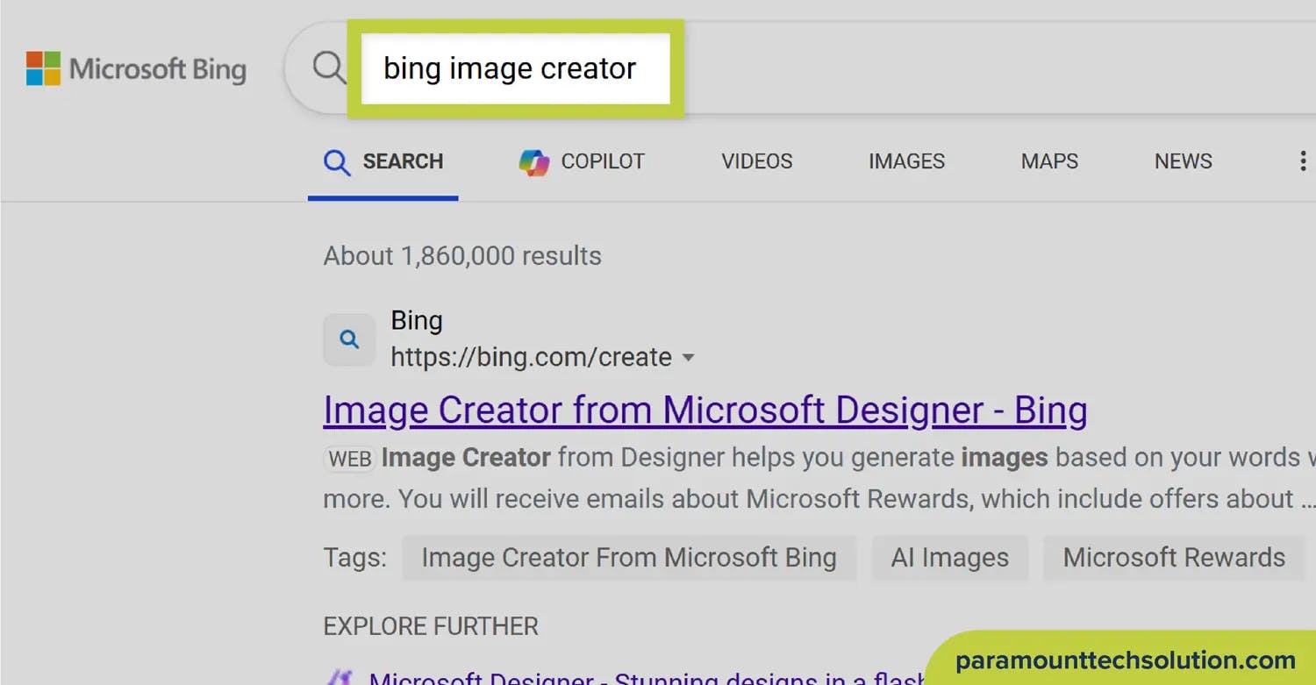Screen dimensions: 1316x685
Task: Open the COPILOT tab
Action: (x=582, y=162)
